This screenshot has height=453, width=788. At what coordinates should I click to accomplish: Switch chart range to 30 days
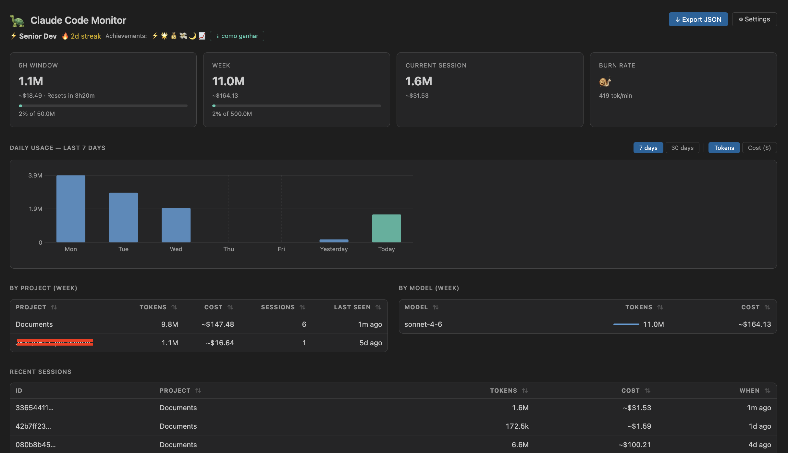pyautogui.click(x=682, y=148)
